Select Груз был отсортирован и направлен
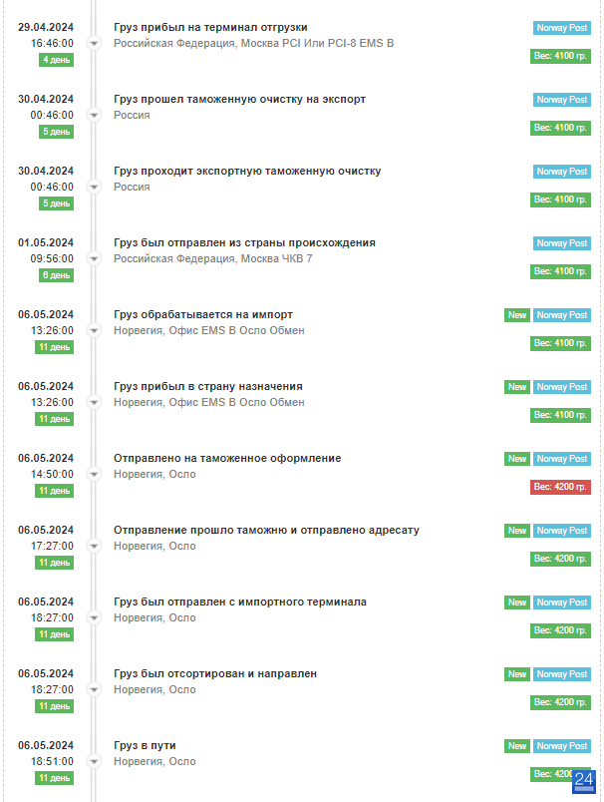The height and width of the screenshot is (802, 604). [215, 673]
